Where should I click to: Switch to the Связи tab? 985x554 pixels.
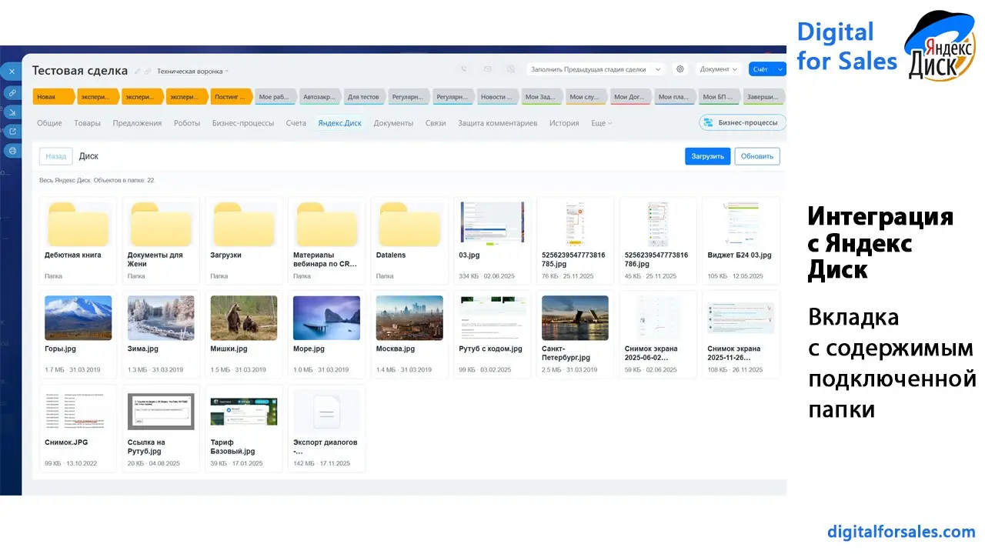436,123
